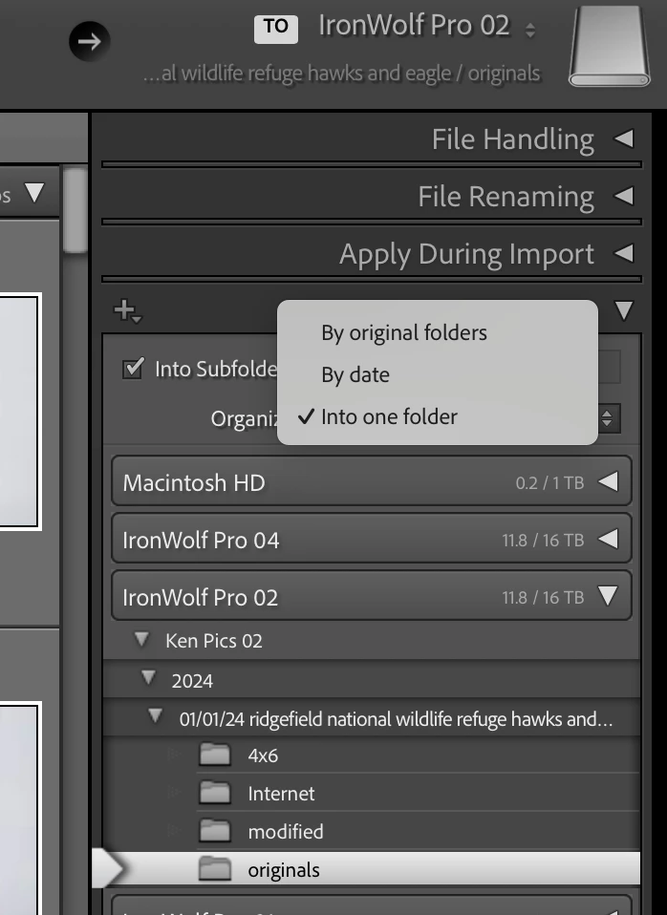This screenshot has height=915, width=667.
Task: Select the originals folder
Action: pos(372,869)
